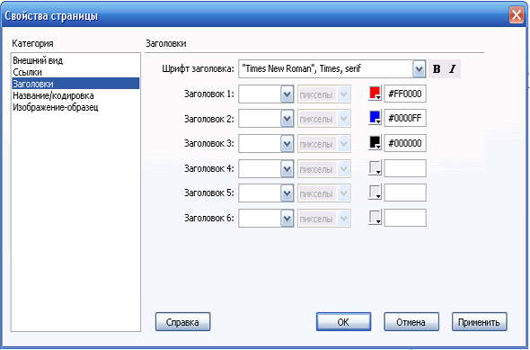Click the empty color field for Заголовок 6

tap(405, 218)
